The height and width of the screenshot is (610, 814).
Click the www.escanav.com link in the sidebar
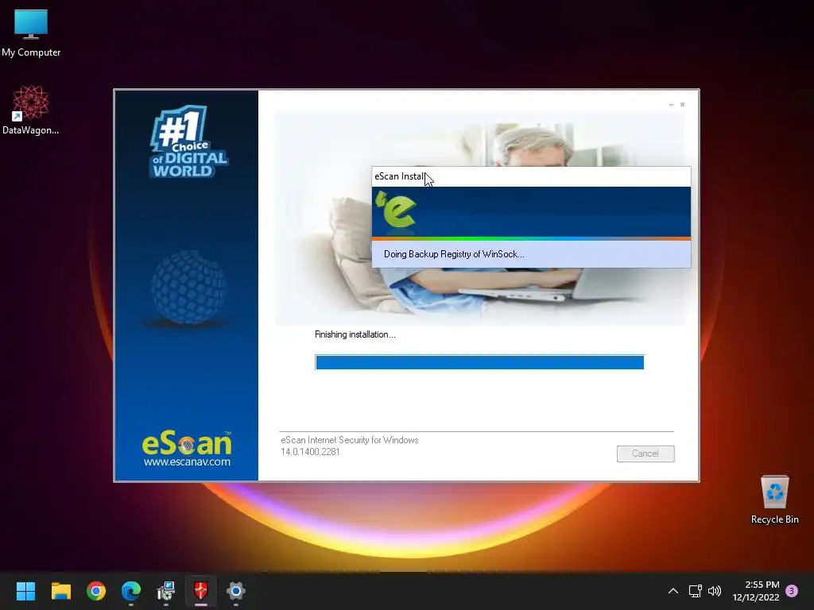187,461
